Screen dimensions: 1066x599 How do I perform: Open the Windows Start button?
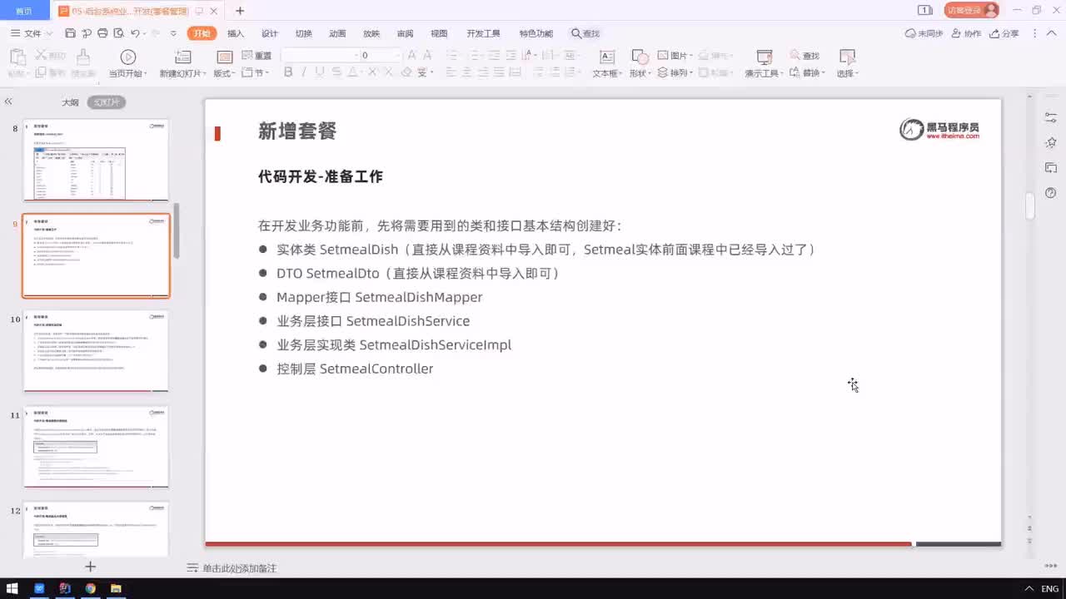(12, 588)
